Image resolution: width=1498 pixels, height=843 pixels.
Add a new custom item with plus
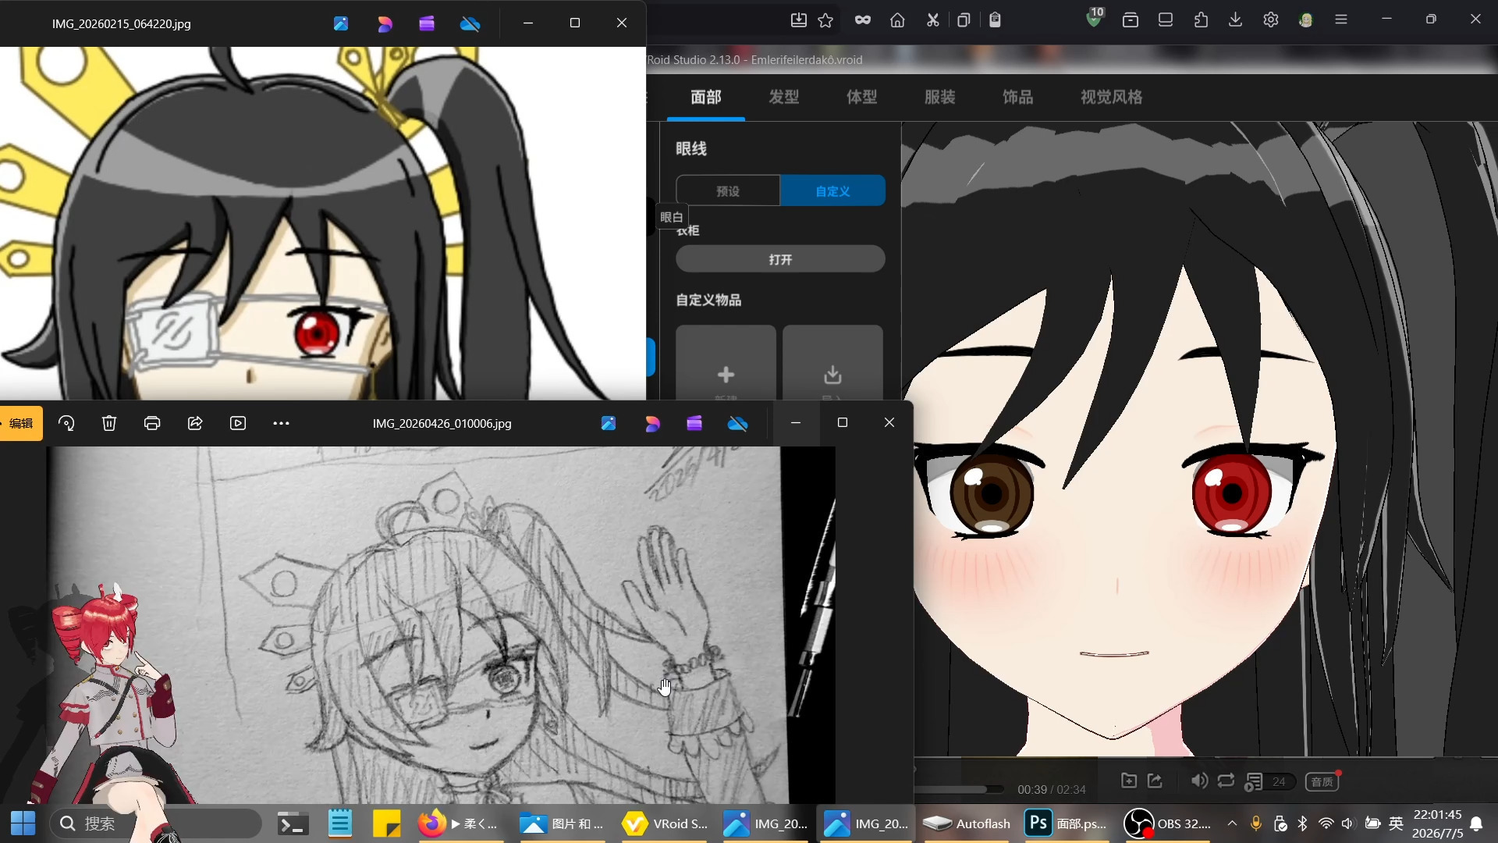click(726, 364)
